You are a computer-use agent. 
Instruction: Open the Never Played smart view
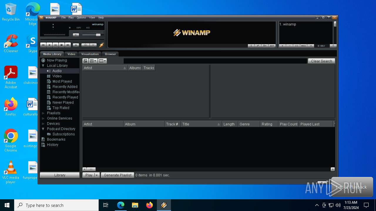63,103
